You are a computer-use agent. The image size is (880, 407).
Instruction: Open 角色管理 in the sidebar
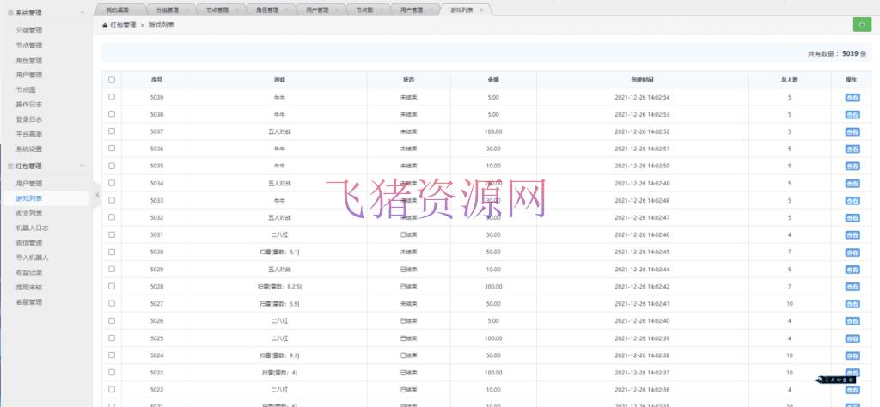click(29, 60)
